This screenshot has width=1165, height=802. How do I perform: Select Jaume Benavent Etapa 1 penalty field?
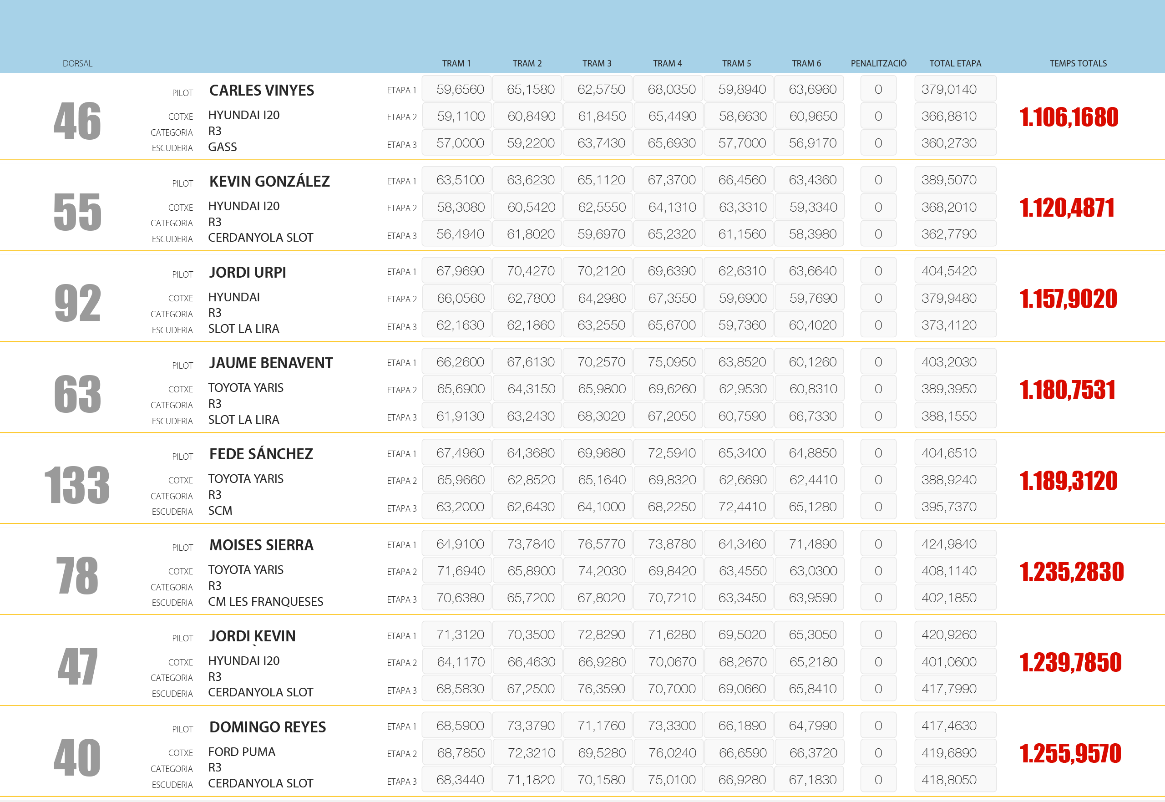[878, 362]
